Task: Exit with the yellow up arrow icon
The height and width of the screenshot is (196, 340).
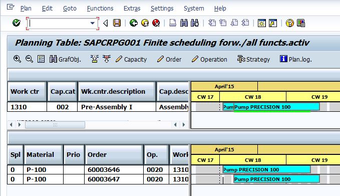Action: (x=145, y=23)
